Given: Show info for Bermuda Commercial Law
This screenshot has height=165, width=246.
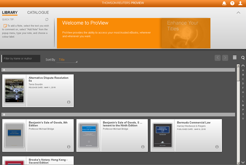Looking at the screenshot, I should pyautogui.click(x=217, y=147).
